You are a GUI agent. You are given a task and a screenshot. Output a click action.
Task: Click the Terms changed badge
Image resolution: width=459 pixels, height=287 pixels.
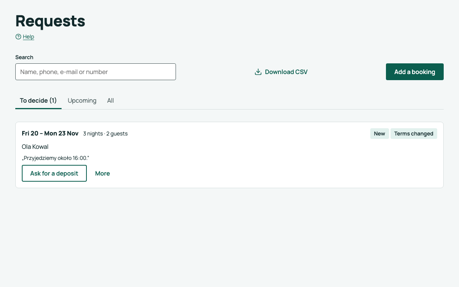[413, 134]
